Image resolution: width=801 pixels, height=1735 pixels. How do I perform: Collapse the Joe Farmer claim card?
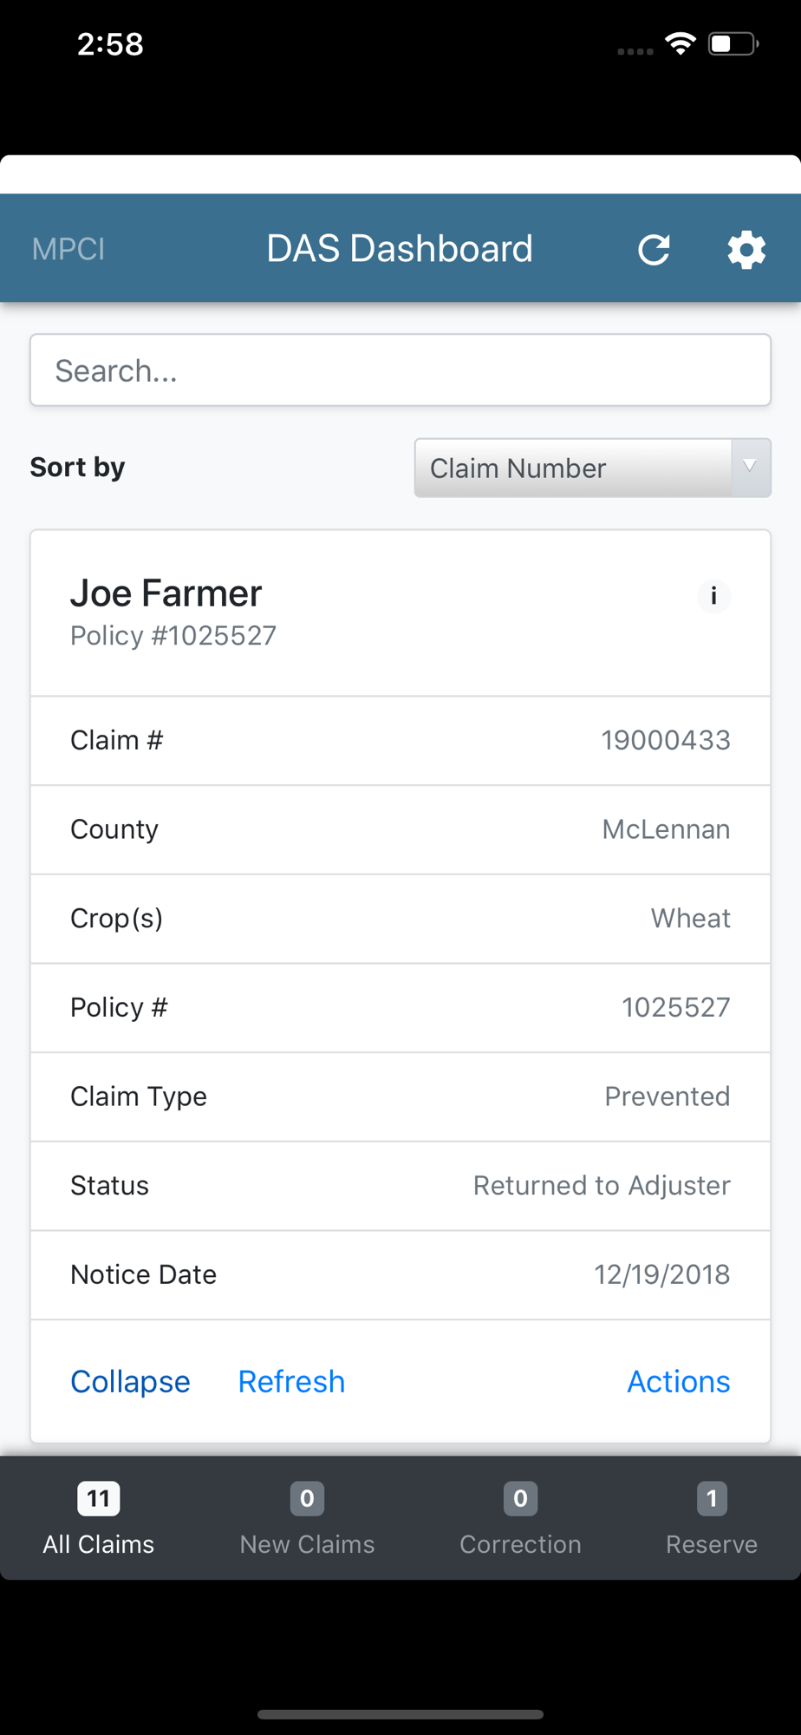(130, 1381)
